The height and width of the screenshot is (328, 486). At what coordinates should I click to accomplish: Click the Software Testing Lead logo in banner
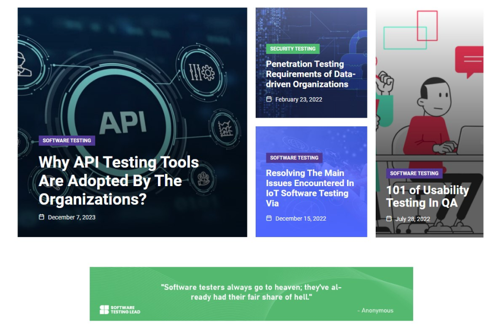click(120, 310)
